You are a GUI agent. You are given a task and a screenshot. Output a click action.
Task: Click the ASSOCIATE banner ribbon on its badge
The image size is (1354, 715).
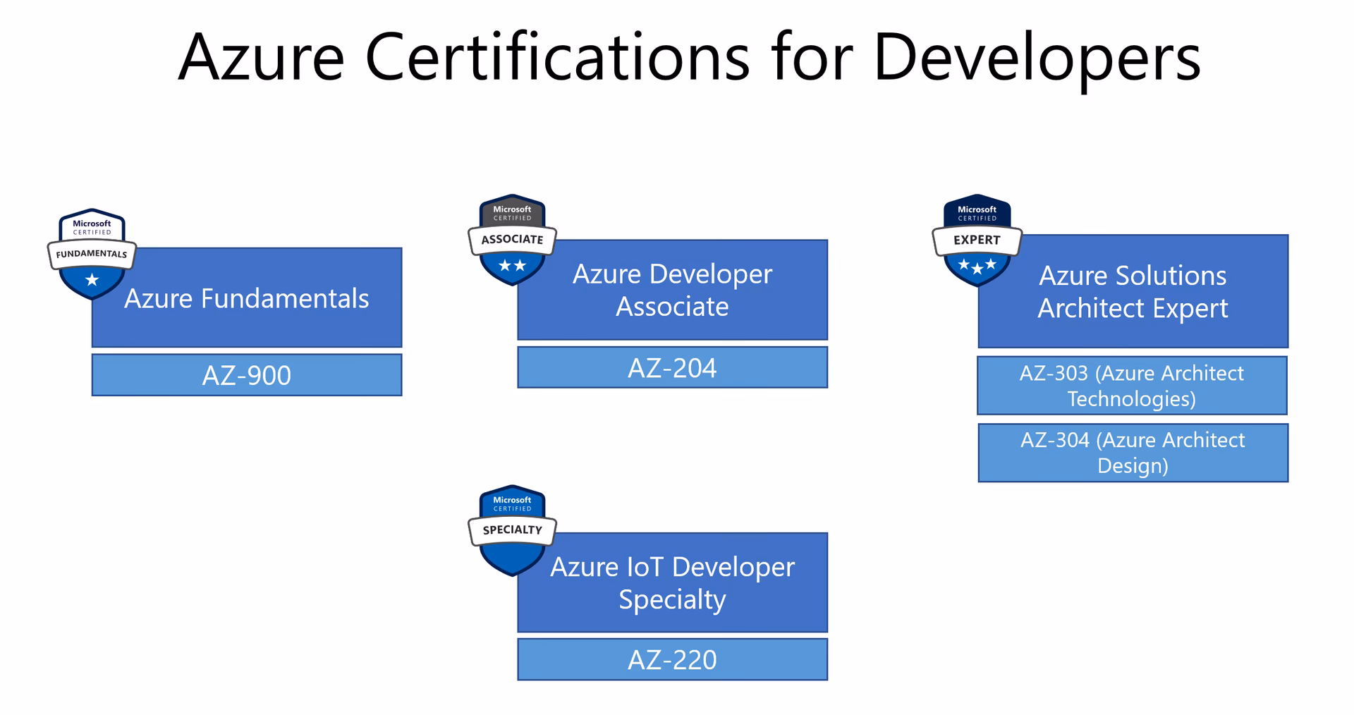click(513, 240)
